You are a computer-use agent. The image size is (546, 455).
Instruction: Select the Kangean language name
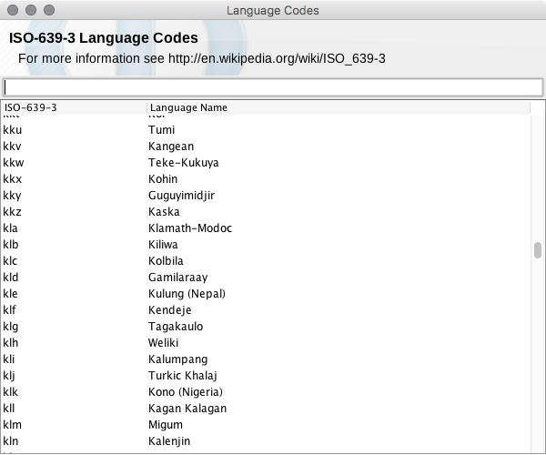(x=171, y=147)
